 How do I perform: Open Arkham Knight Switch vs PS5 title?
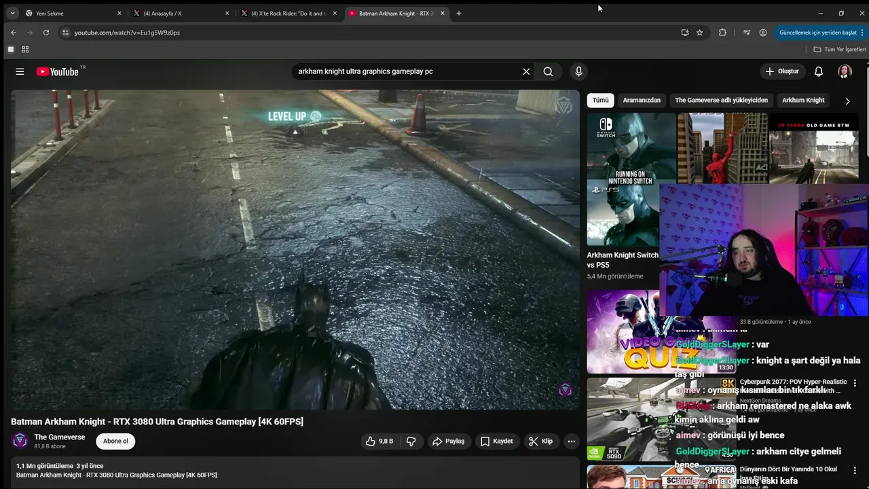[623, 260]
